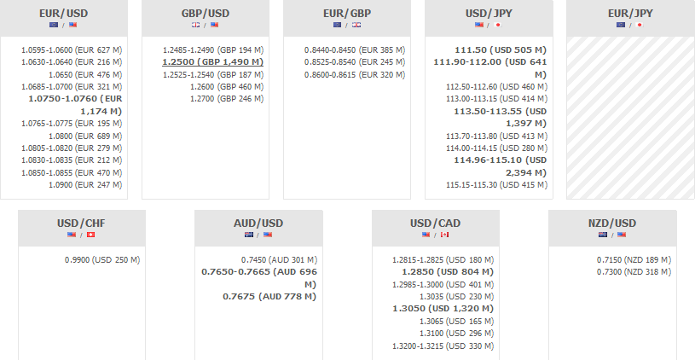Click the UK flag under EUR/GBP
This screenshot has height=360, width=695.
[357, 25]
